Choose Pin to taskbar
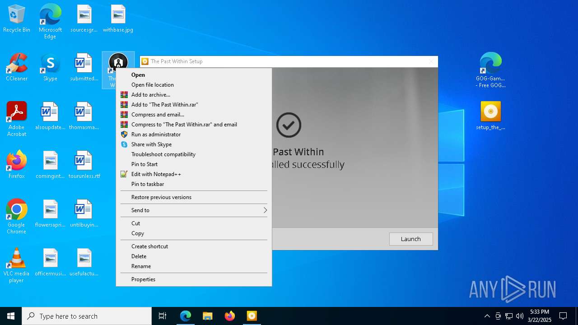 (194, 184)
